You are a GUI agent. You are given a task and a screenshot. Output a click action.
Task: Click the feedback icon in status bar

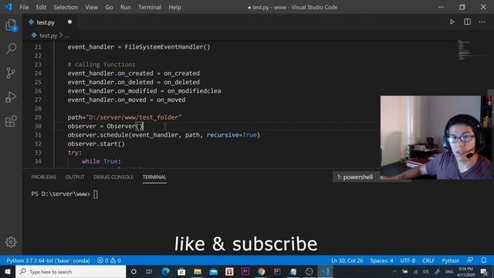[470, 260]
